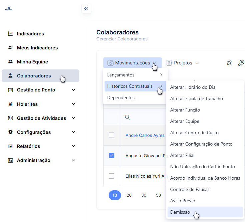Choose Acordo Individual de Banco Horas
This screenshot has height=222, width=245.
coord(205,178)
